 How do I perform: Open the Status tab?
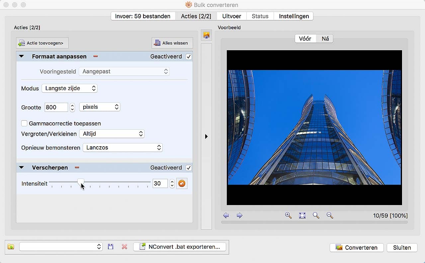[260, 16]
